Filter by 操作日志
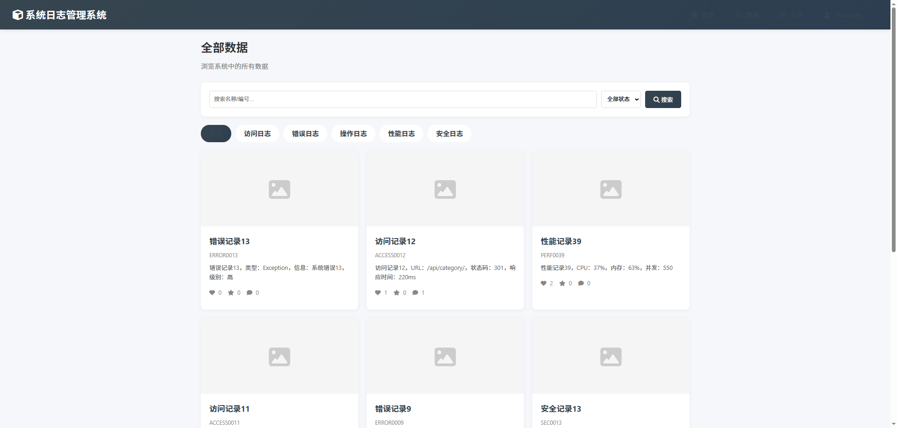The image size is (897, 428). (x=353, y=133)
